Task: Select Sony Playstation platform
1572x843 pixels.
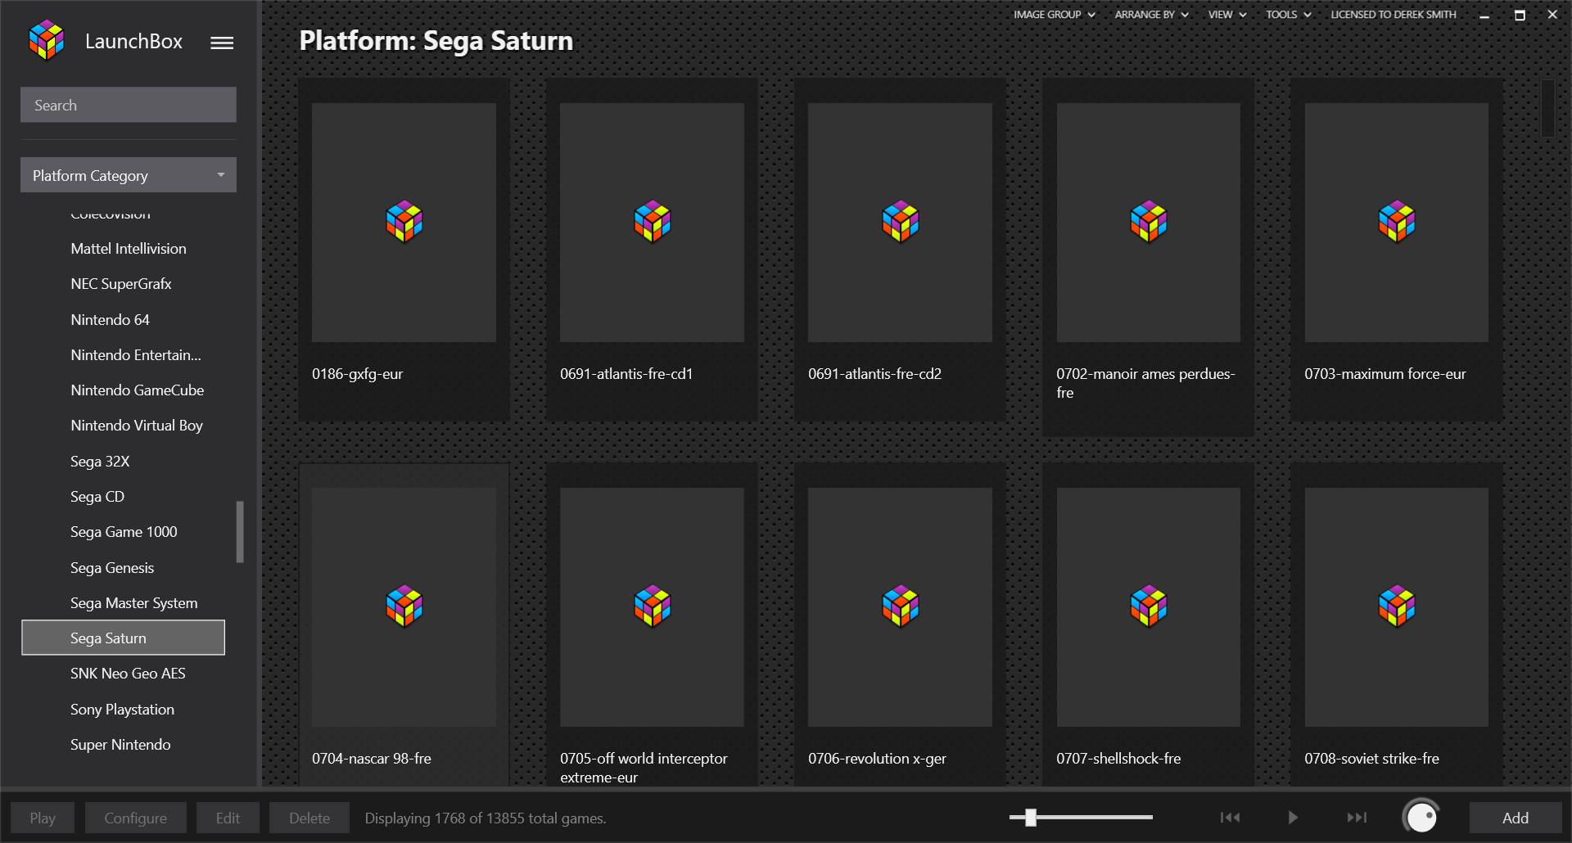Action: coord(123,709)
